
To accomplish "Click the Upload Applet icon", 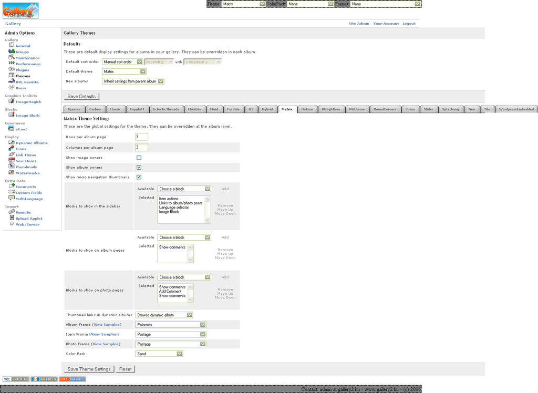I will [12, 218].
